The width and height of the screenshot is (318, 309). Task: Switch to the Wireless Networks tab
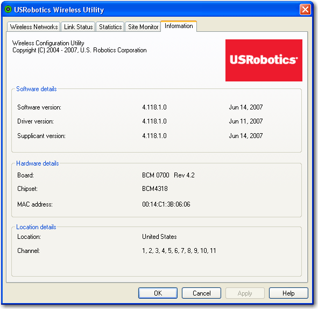(34, 27)
